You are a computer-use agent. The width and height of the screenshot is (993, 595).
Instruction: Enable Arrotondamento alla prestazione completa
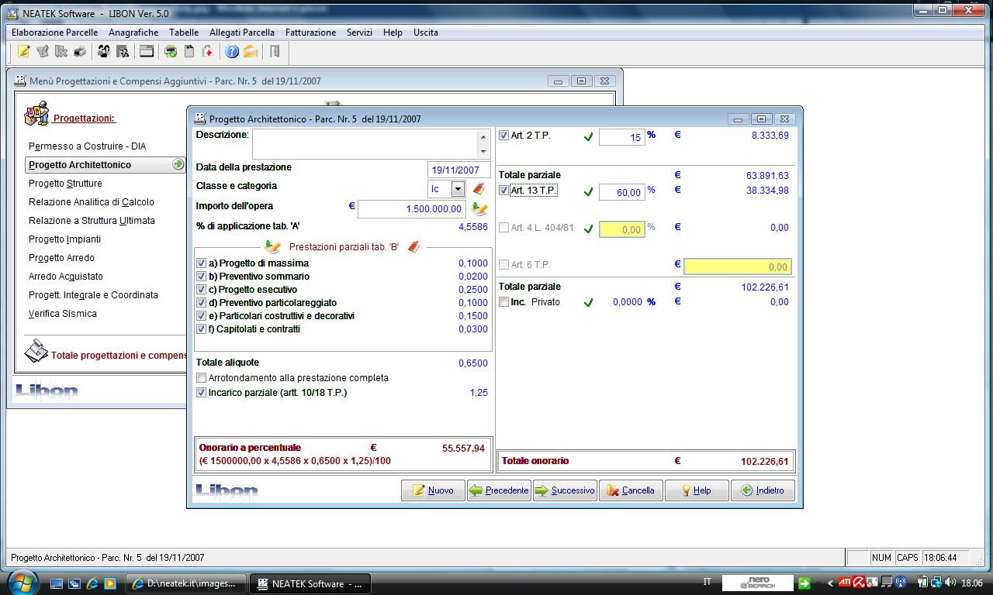pos(202,378)
